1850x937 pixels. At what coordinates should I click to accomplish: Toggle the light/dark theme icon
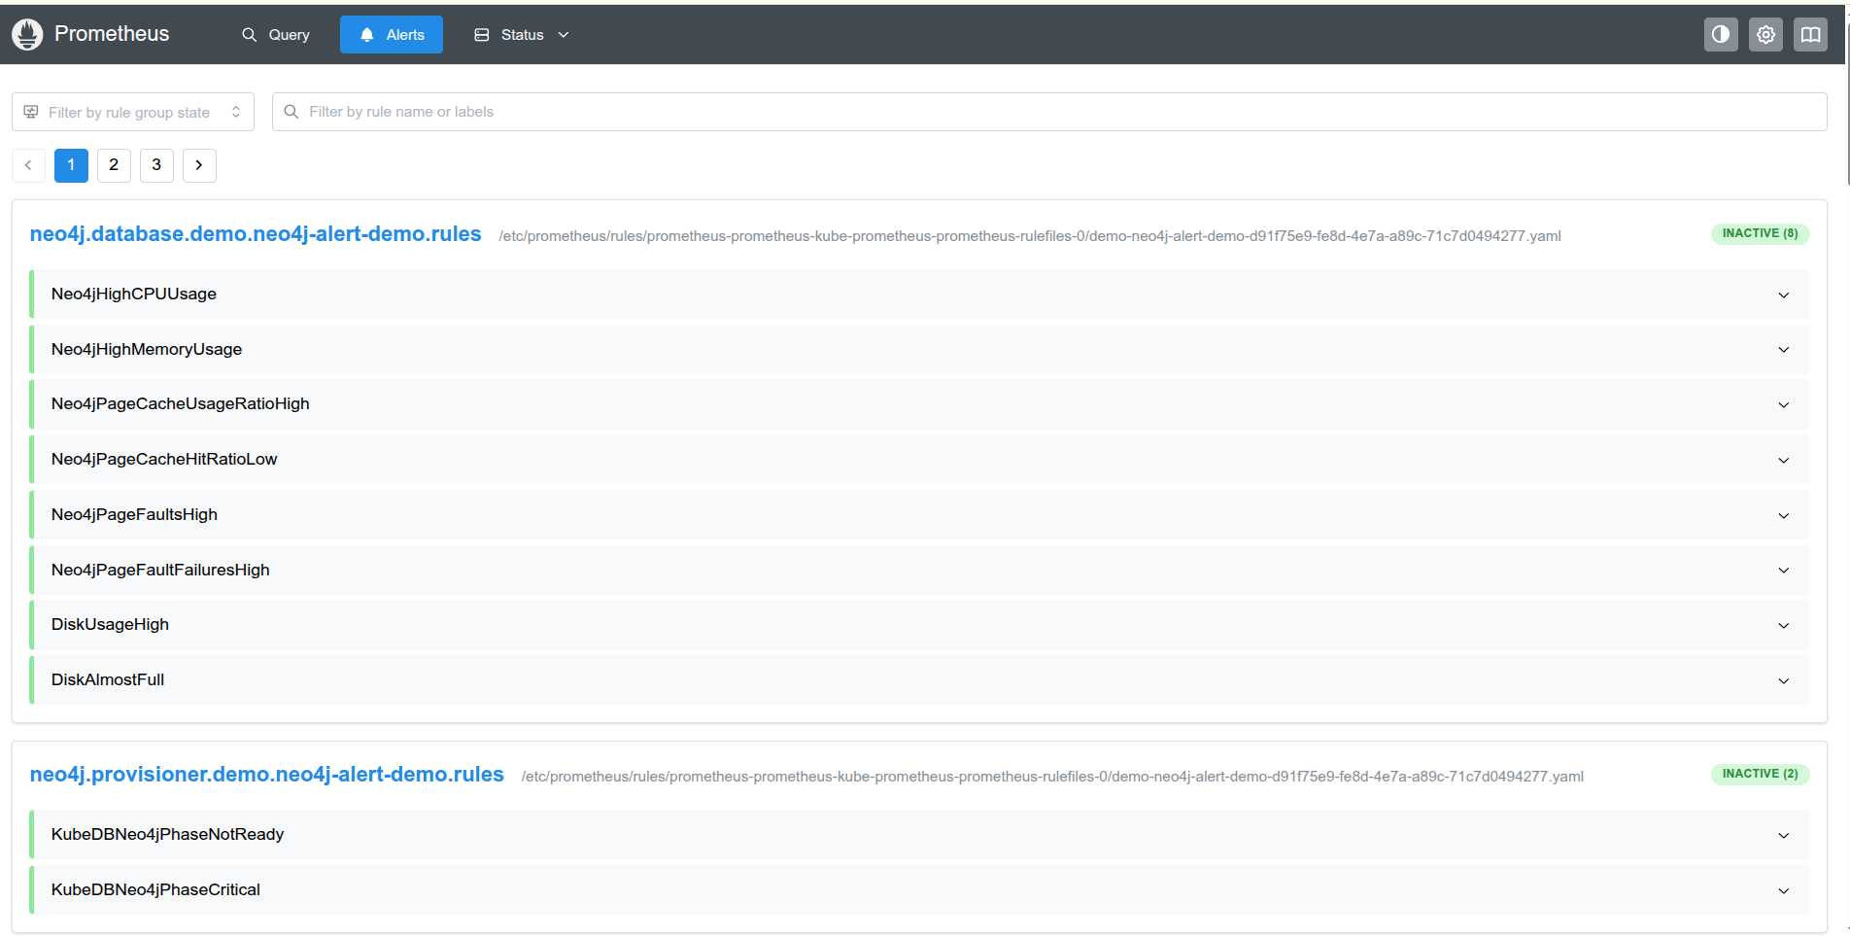1721,35
